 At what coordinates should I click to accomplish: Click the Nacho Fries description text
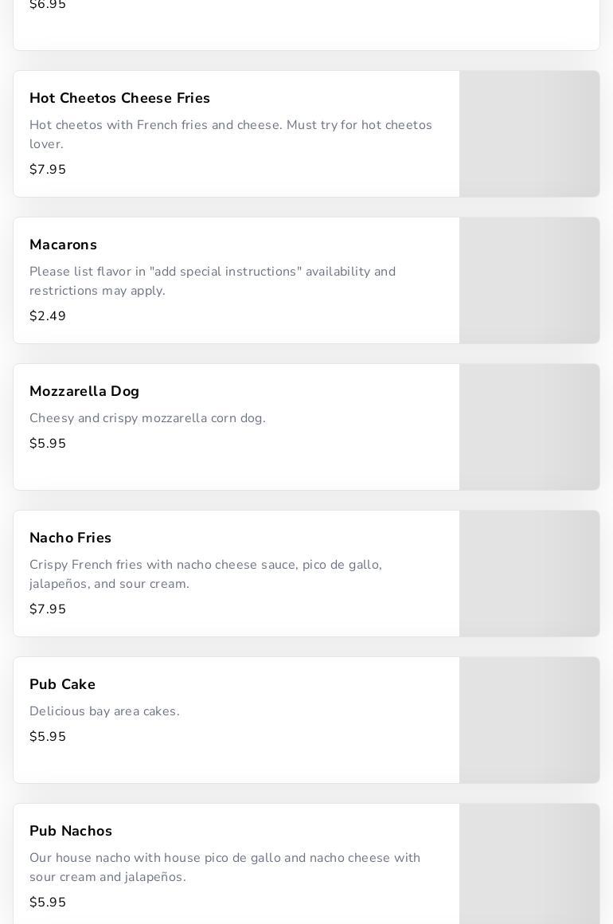tap(205, 574)
